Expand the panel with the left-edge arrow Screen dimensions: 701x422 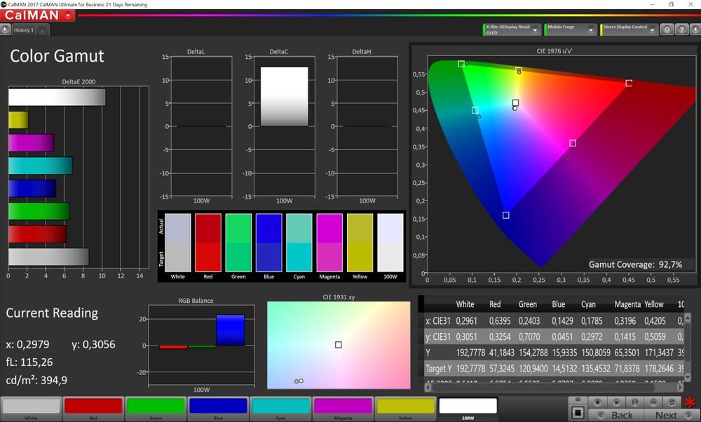pos(5,29)
